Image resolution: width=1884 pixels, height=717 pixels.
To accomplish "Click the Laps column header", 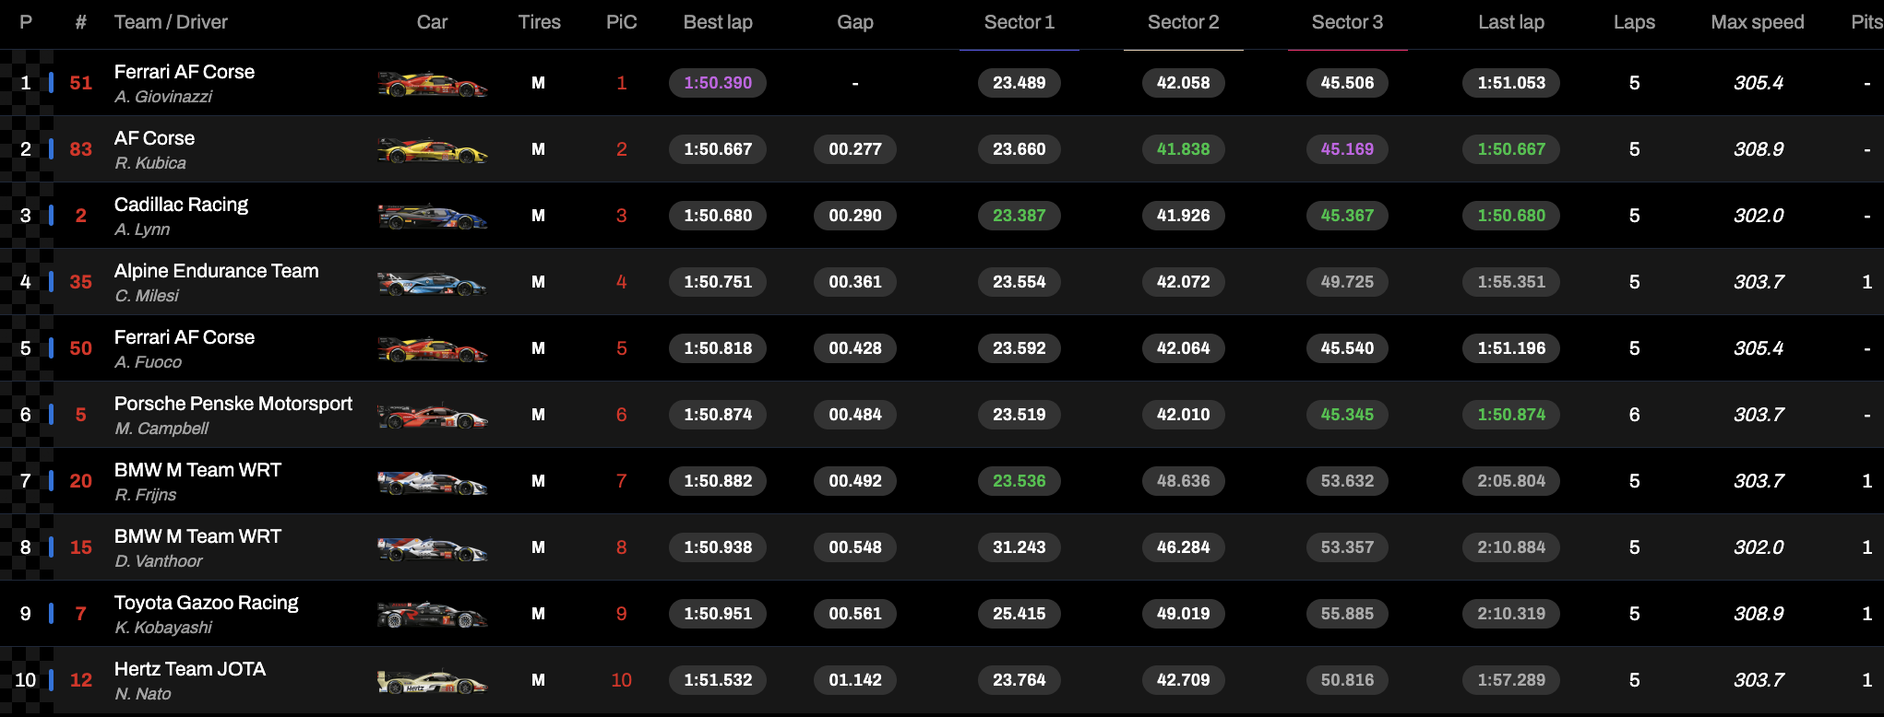I will tap(1634, 22).
